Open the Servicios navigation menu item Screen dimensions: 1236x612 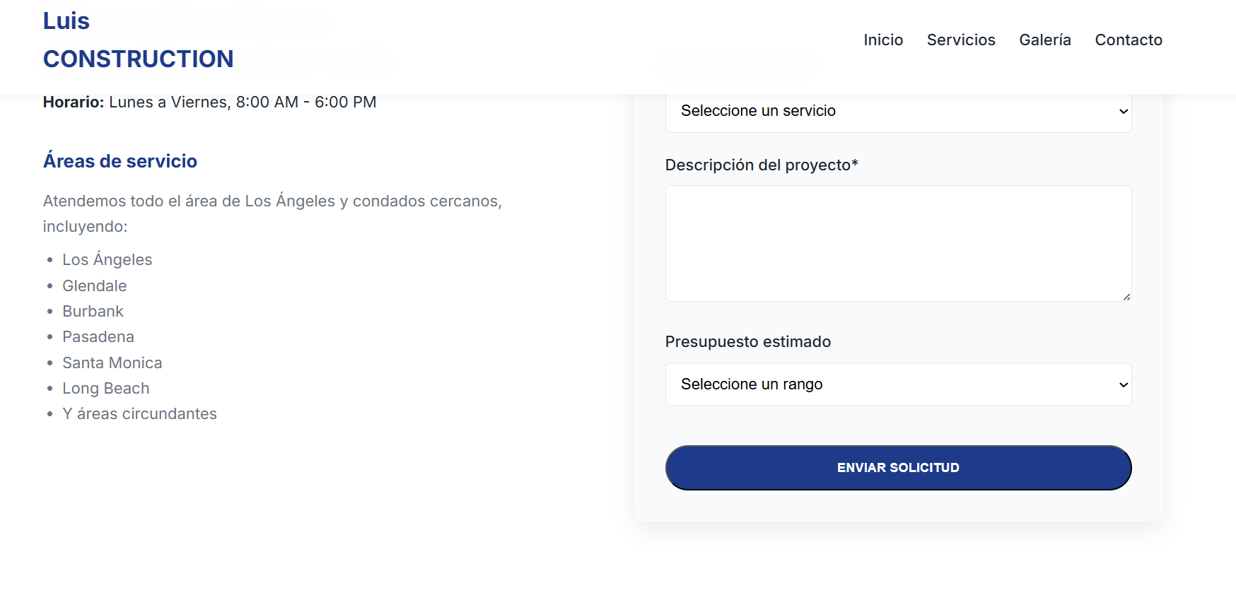pos(961,40)
